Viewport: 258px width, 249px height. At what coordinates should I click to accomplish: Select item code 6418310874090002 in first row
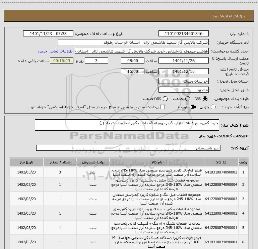pyautogui.click(x=221, y=172)
